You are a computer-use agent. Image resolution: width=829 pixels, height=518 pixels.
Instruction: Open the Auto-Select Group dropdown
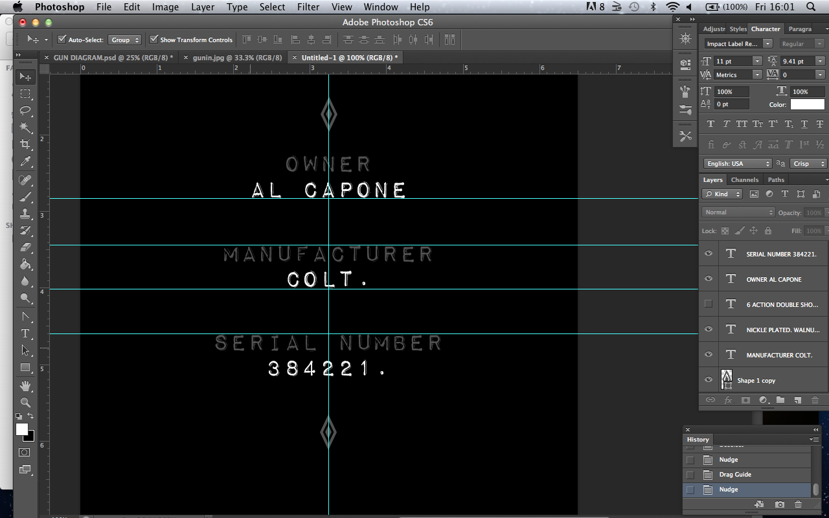coord(124,40)
